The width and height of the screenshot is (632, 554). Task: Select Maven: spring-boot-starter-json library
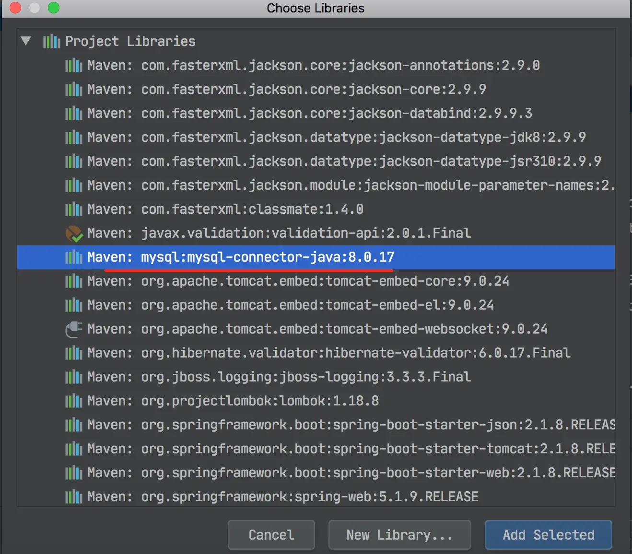(316, 425)
